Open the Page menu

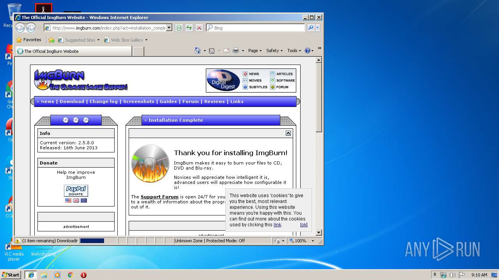click(255, 51)
